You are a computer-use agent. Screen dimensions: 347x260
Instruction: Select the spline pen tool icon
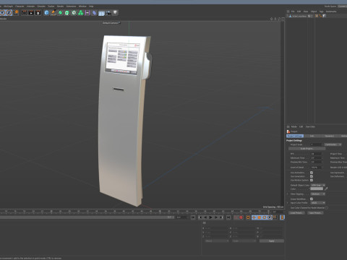tap(53, 13)
